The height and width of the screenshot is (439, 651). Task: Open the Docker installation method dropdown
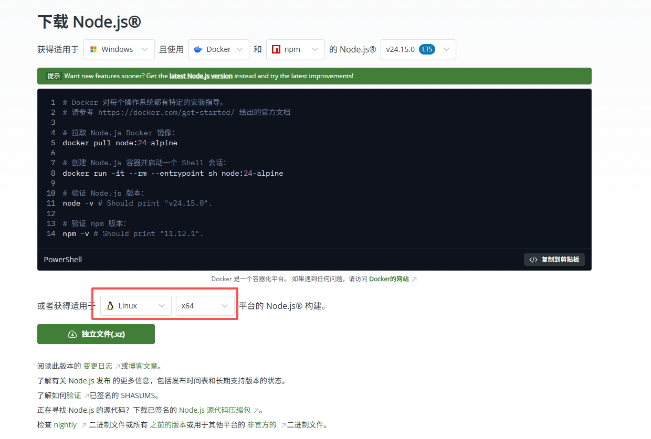tap(219, 49)
